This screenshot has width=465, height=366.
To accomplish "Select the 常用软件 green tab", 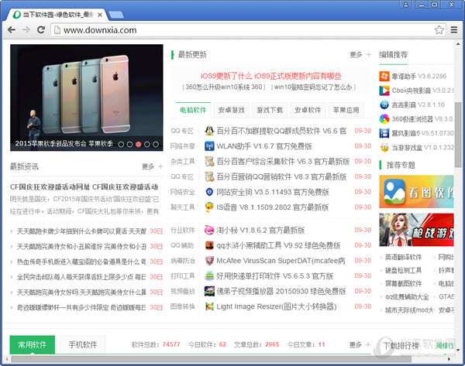I will (33, 344).
